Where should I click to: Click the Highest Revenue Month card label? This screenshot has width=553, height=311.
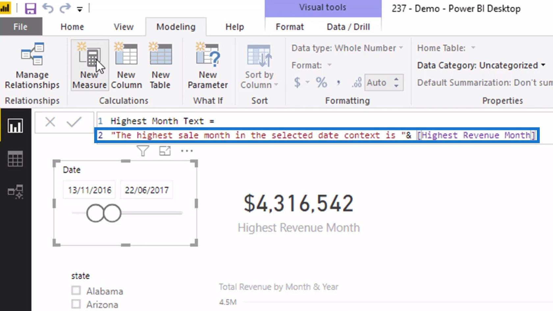click(299, 228)
